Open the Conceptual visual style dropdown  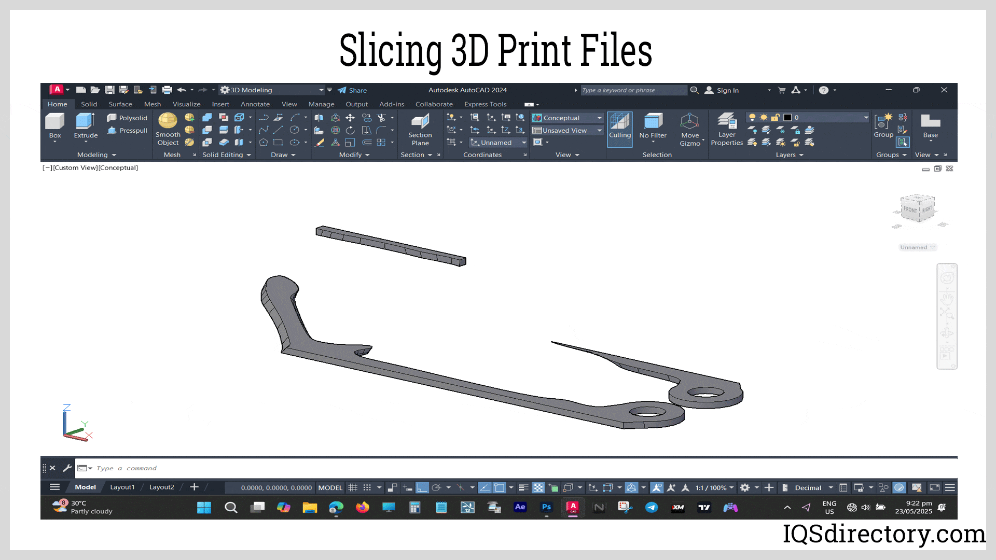[599, 118]
